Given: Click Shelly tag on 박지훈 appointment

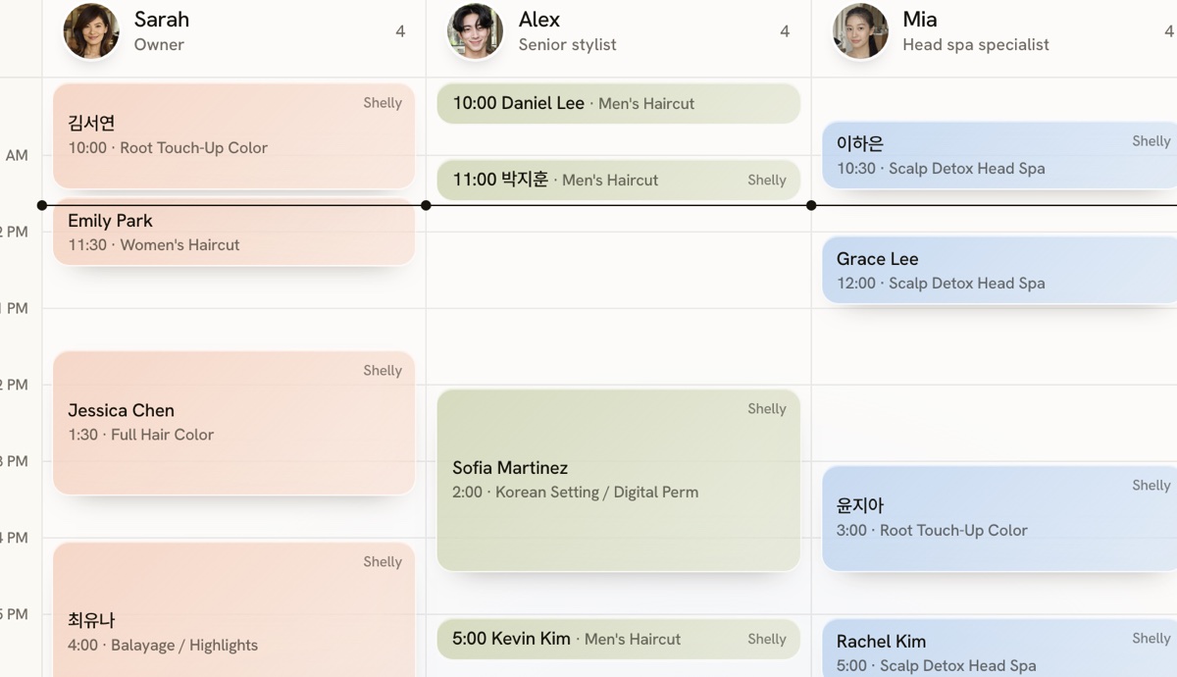Looking at the screenshot, I should click(x=767, y=181).
